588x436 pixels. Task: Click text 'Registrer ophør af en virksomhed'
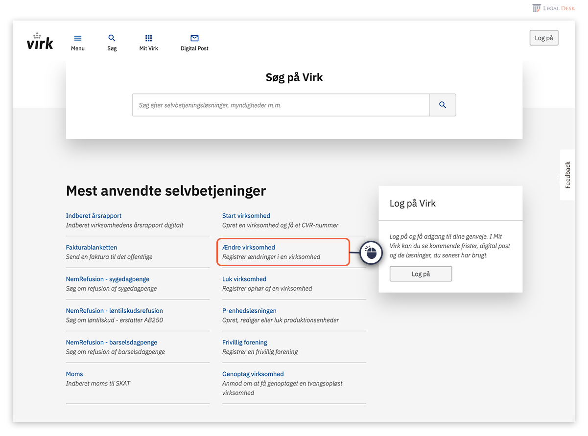click(267, 289)
